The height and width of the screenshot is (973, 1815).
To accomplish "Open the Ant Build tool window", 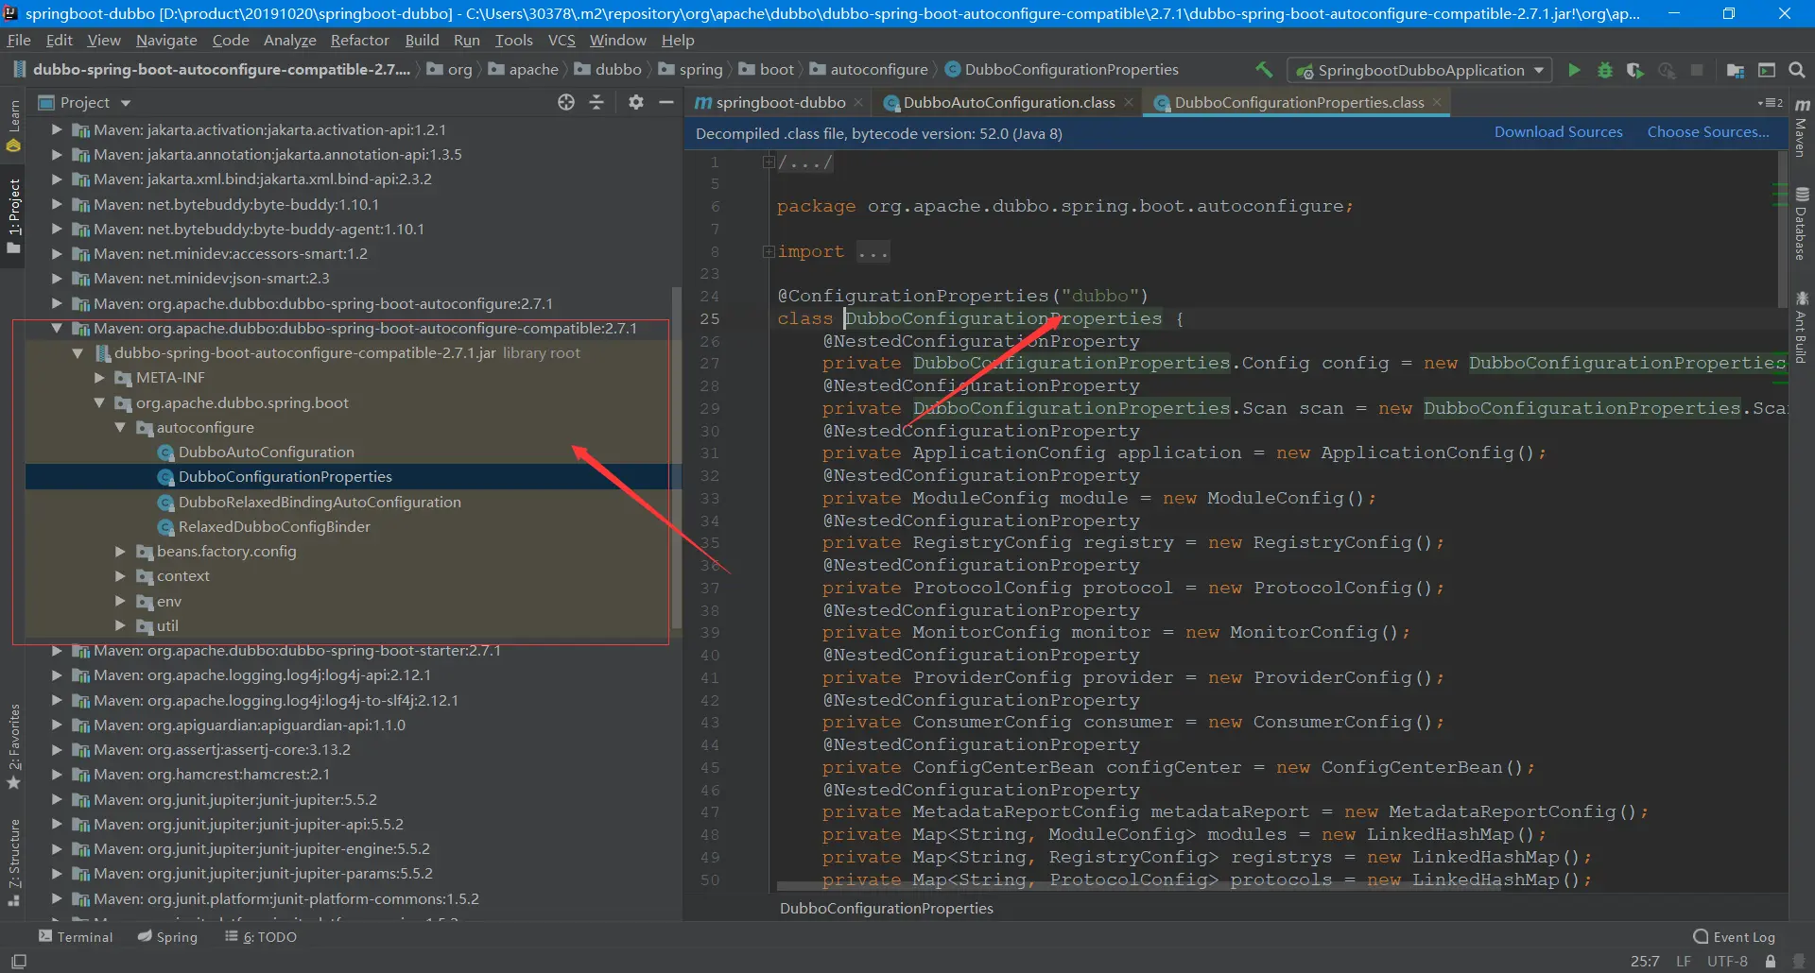I will (x=1802, y=328).
